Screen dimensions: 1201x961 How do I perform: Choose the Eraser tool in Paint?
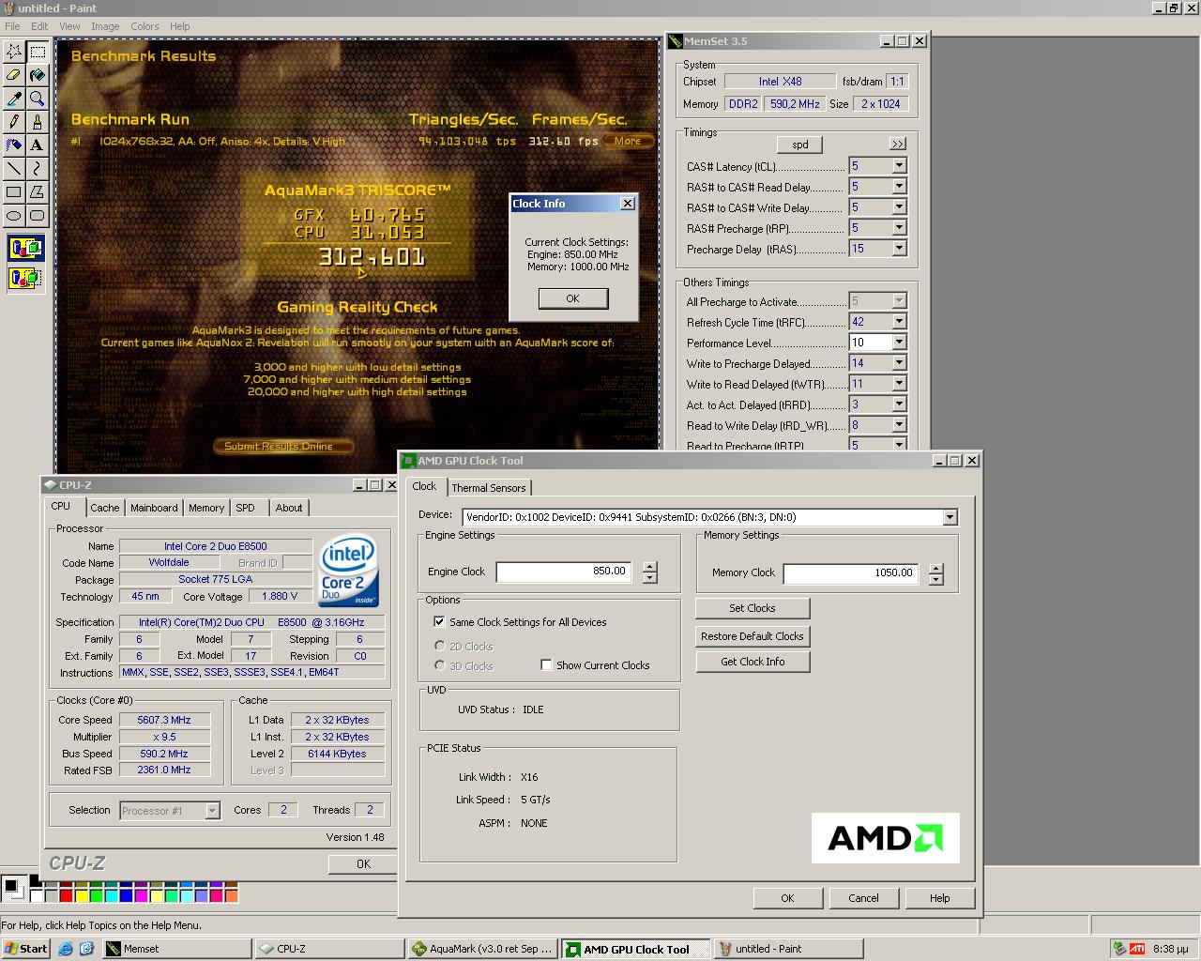(14, 75)
